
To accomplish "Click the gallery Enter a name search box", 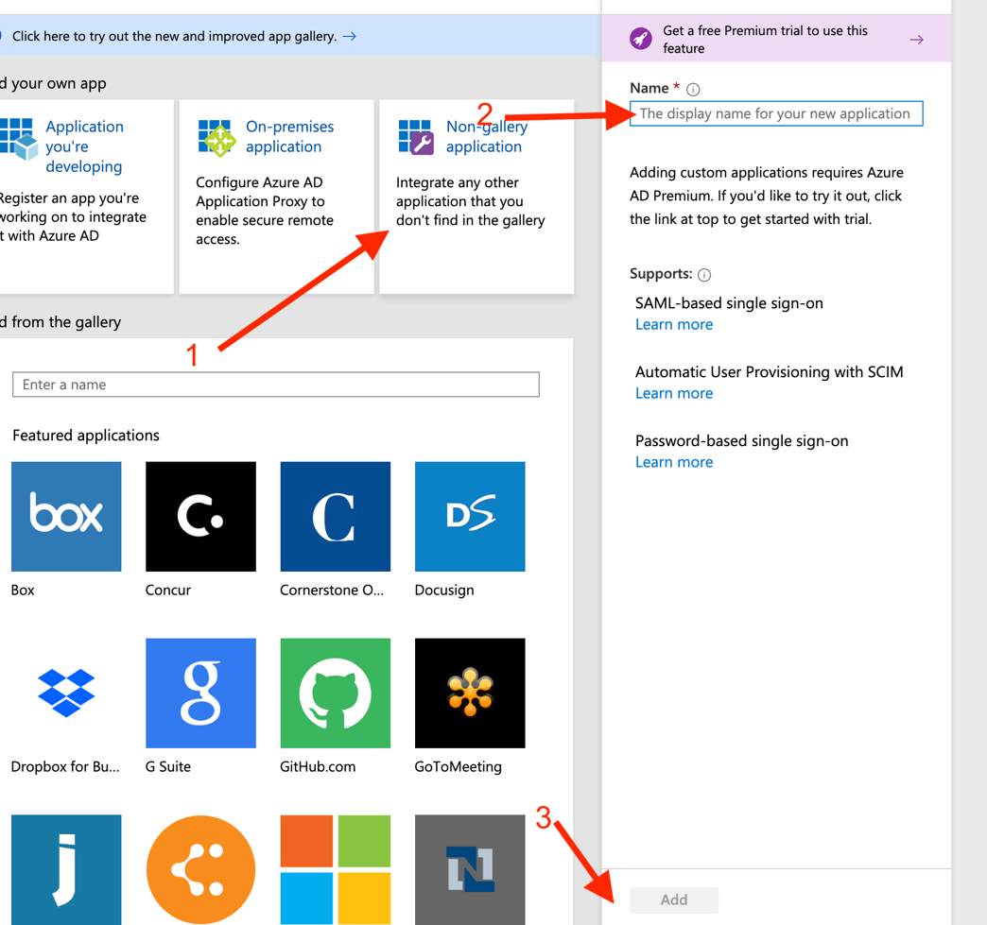I will point(276,385).
